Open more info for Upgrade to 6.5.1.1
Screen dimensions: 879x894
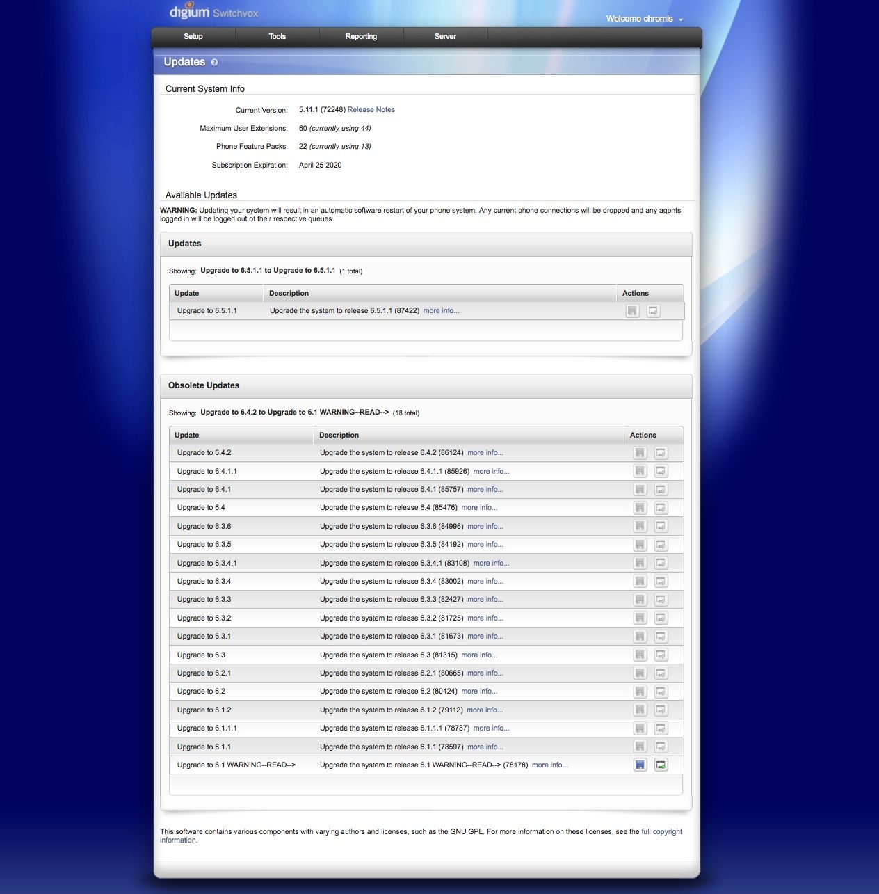(441, 311)
